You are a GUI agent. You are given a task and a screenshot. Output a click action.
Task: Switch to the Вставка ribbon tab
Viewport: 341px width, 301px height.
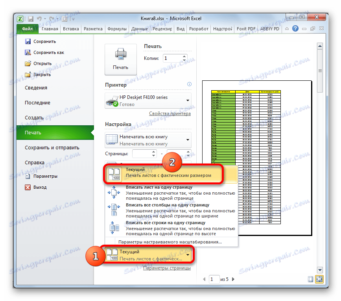(x=71, y=29)
